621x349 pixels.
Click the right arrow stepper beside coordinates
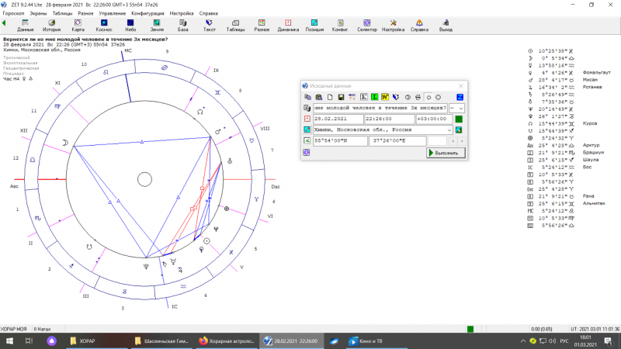463,141
